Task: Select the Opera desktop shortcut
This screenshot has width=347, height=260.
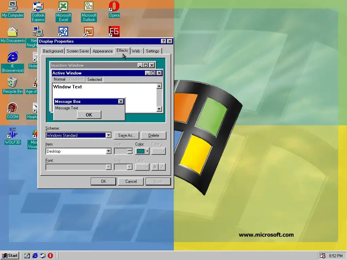Action: [114, 9]
